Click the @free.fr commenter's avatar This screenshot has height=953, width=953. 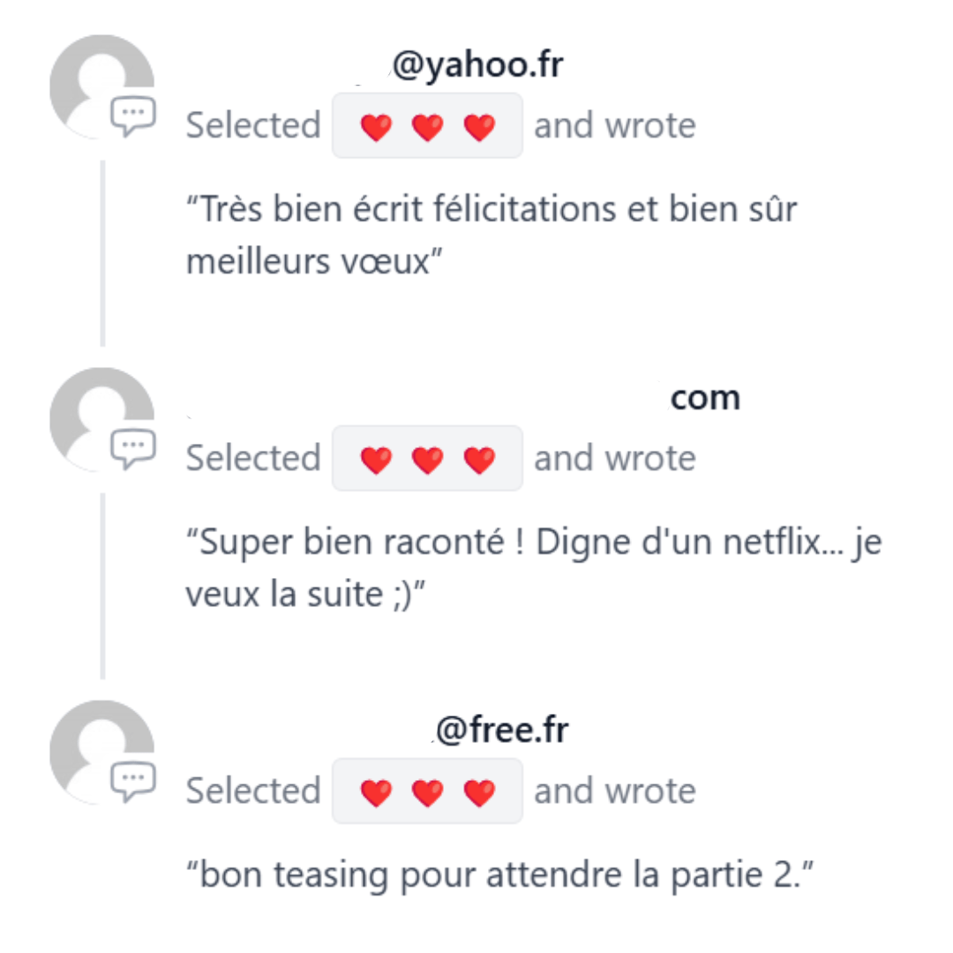[101, 753]
